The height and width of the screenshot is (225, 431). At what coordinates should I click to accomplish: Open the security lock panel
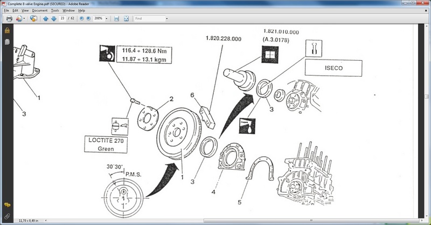tap(8, 31)
